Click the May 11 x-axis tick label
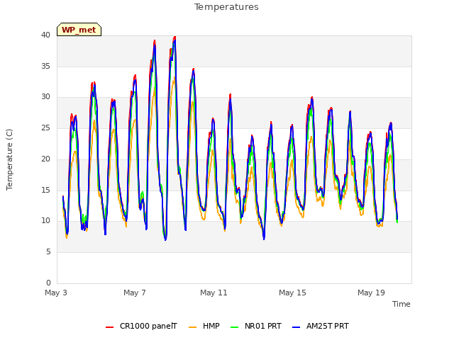 (214, 293)
